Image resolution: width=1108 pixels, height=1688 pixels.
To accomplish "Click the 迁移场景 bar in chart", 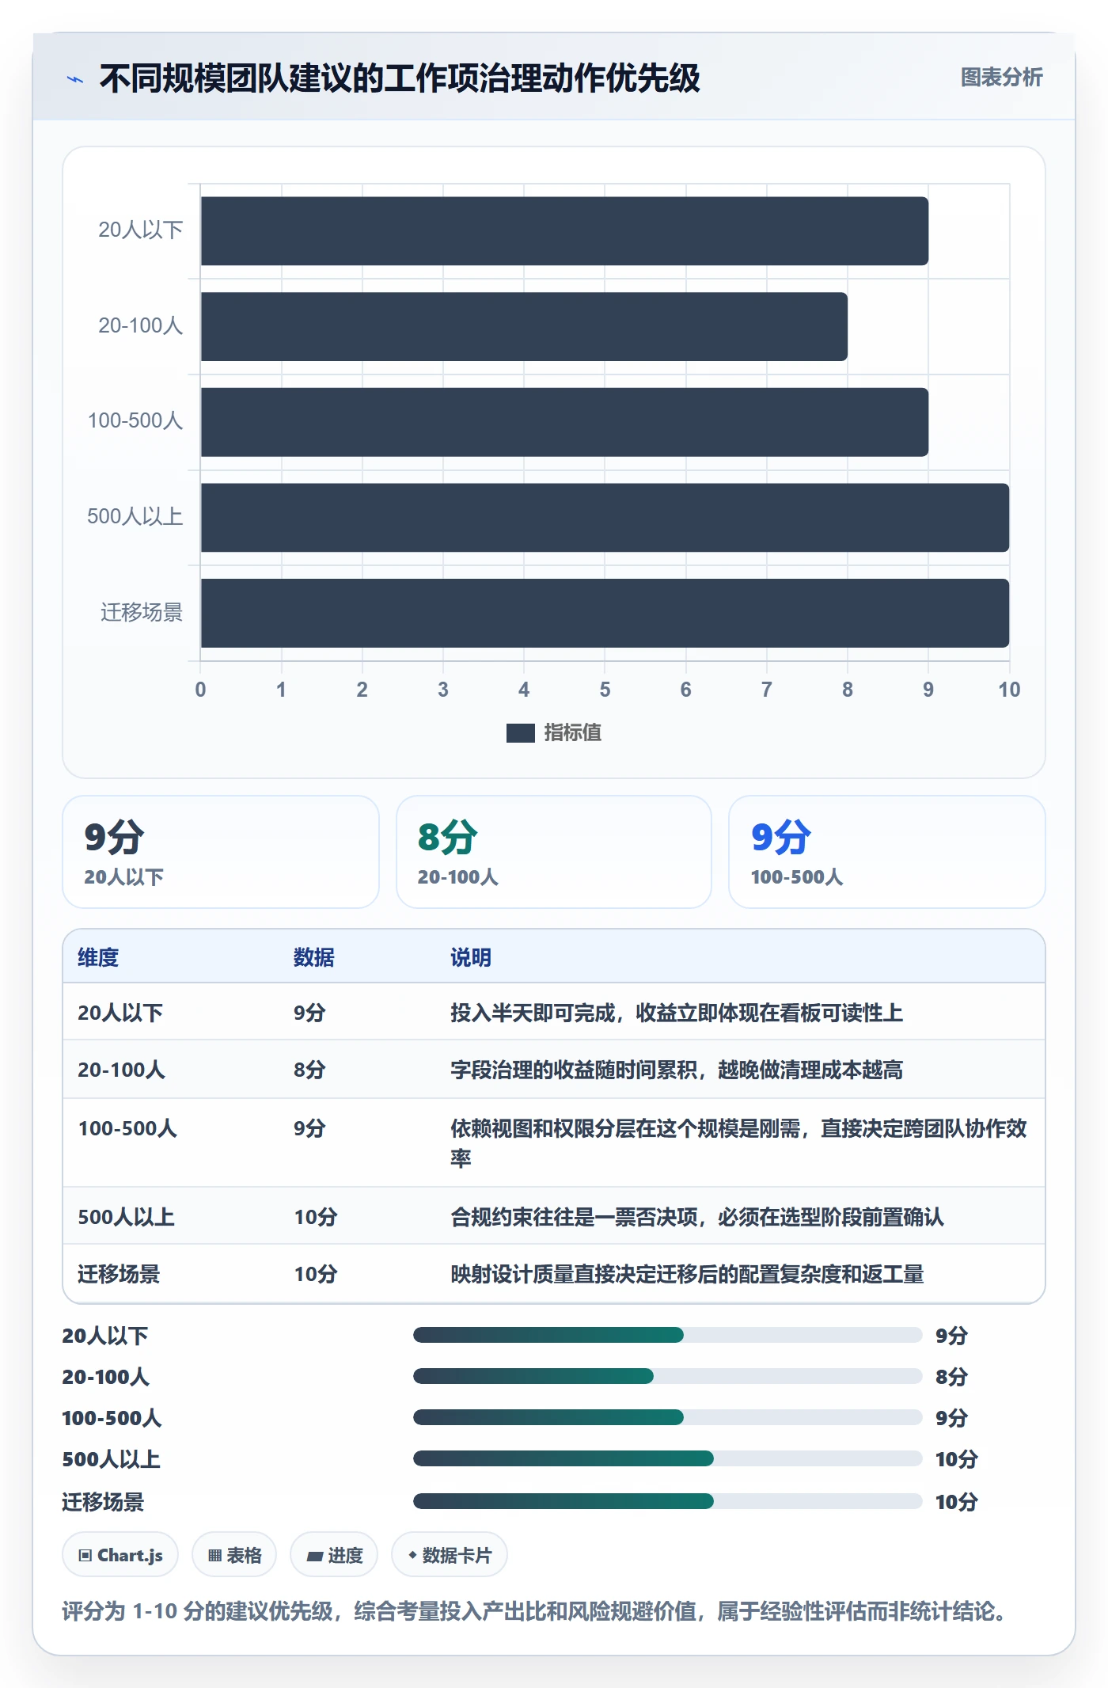I will (605, 613).
